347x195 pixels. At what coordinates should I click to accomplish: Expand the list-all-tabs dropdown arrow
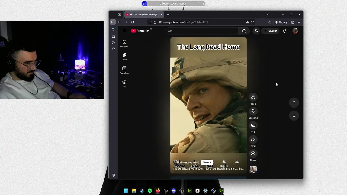coord(268,14)
